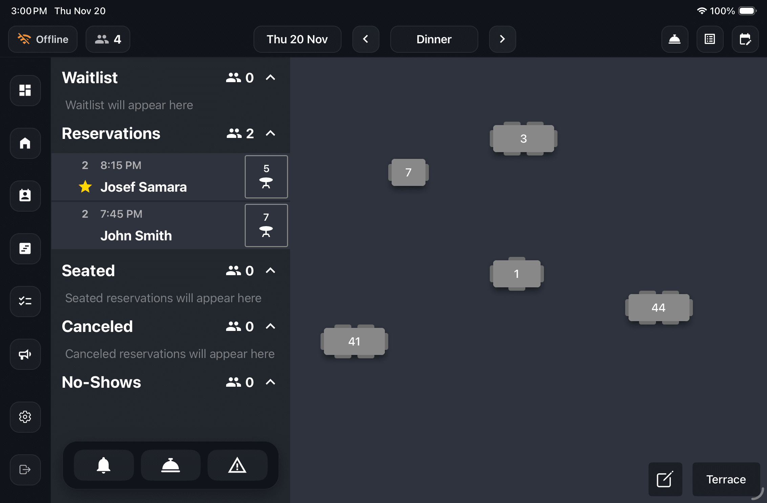Go to previous shift with left arrow
Image resolution: width=767 pixels, height=503 pixels.
click(366, 39)
